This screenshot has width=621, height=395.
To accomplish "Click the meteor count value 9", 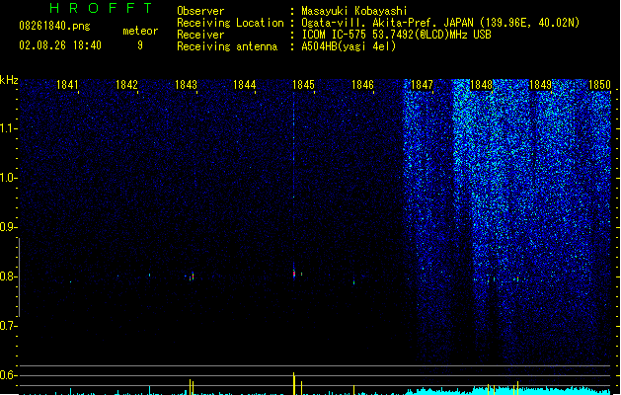I will point(140,45).
